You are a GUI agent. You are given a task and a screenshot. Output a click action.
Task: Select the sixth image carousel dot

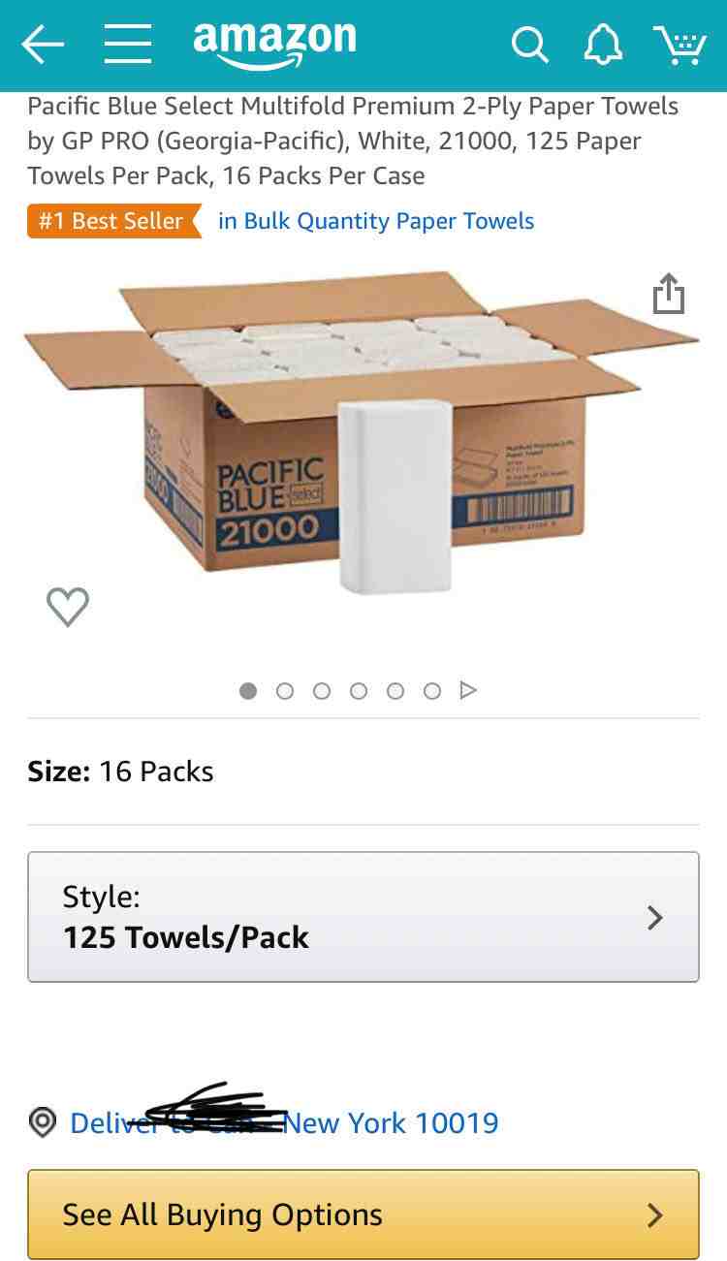[x=432, y=691]
